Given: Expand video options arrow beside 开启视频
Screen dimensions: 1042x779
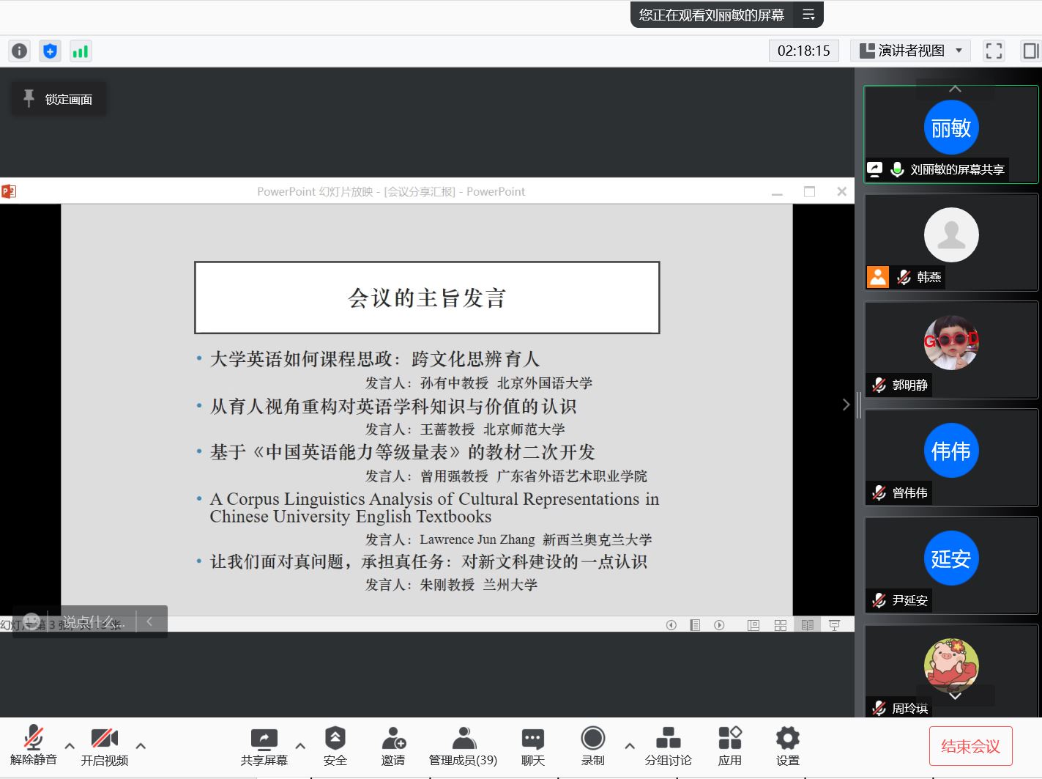Looking at the screenshot, I should click(141, 746).
